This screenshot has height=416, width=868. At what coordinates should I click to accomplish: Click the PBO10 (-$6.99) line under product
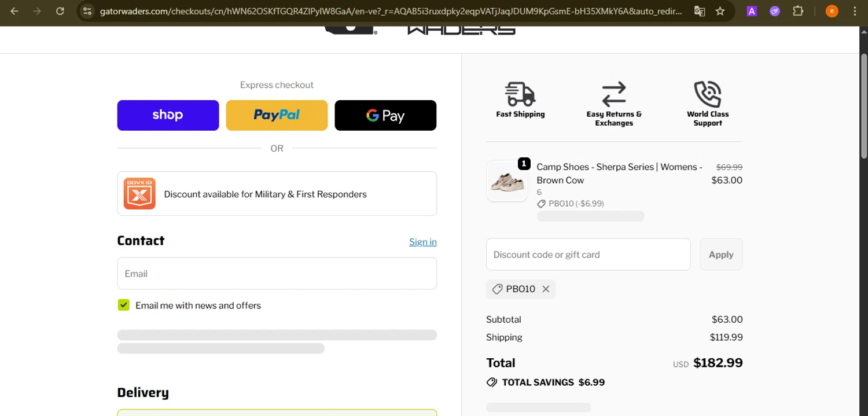pyautogui.click(x=571, y=204)
